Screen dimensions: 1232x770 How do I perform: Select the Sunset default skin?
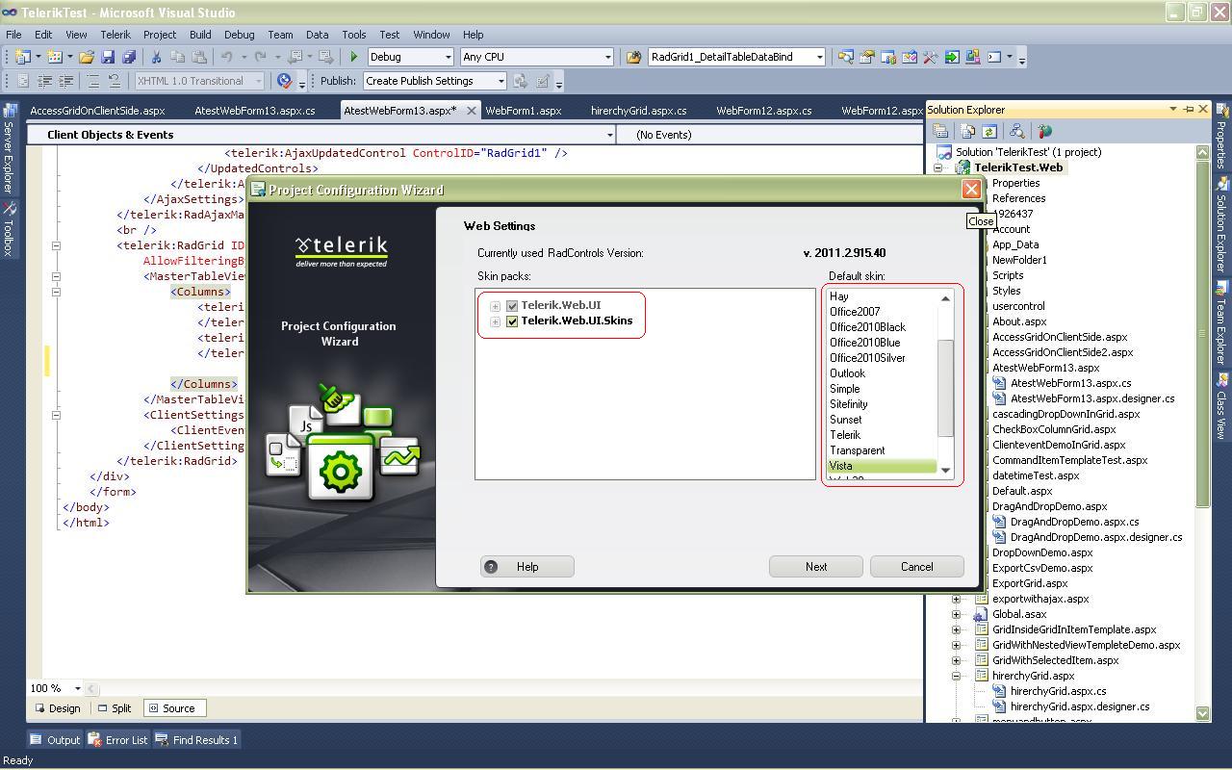[846, 420]
